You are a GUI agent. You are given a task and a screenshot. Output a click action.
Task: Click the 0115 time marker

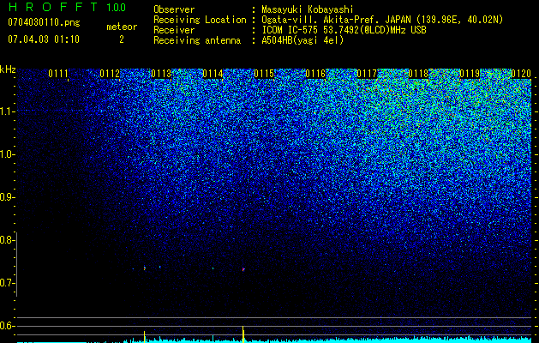click(264, 74)
